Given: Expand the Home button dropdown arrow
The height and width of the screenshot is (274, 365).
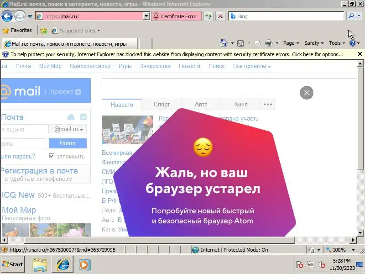Looking at the screenshot, I should pos(232,43).
